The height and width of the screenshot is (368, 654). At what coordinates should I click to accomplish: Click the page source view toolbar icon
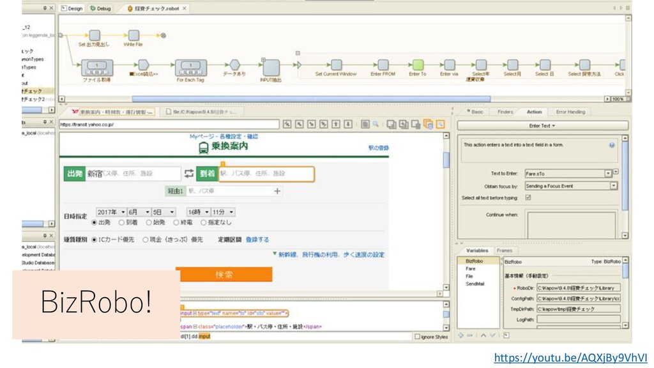pos(365,124)
